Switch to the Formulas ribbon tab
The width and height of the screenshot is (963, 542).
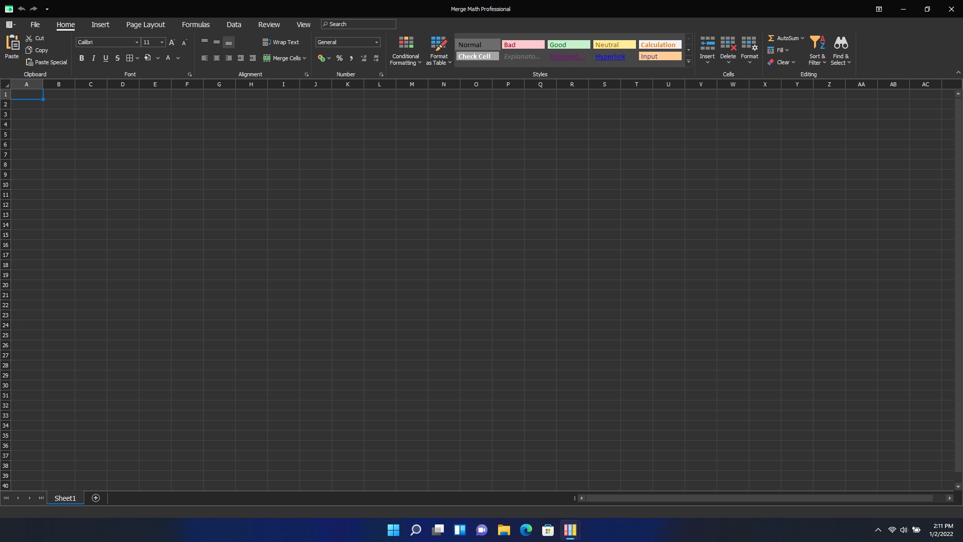(196, 25)
